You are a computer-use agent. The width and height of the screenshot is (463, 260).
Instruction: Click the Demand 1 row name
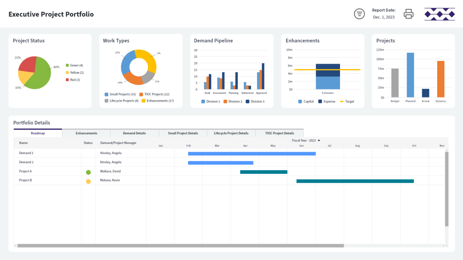(26, 153)
